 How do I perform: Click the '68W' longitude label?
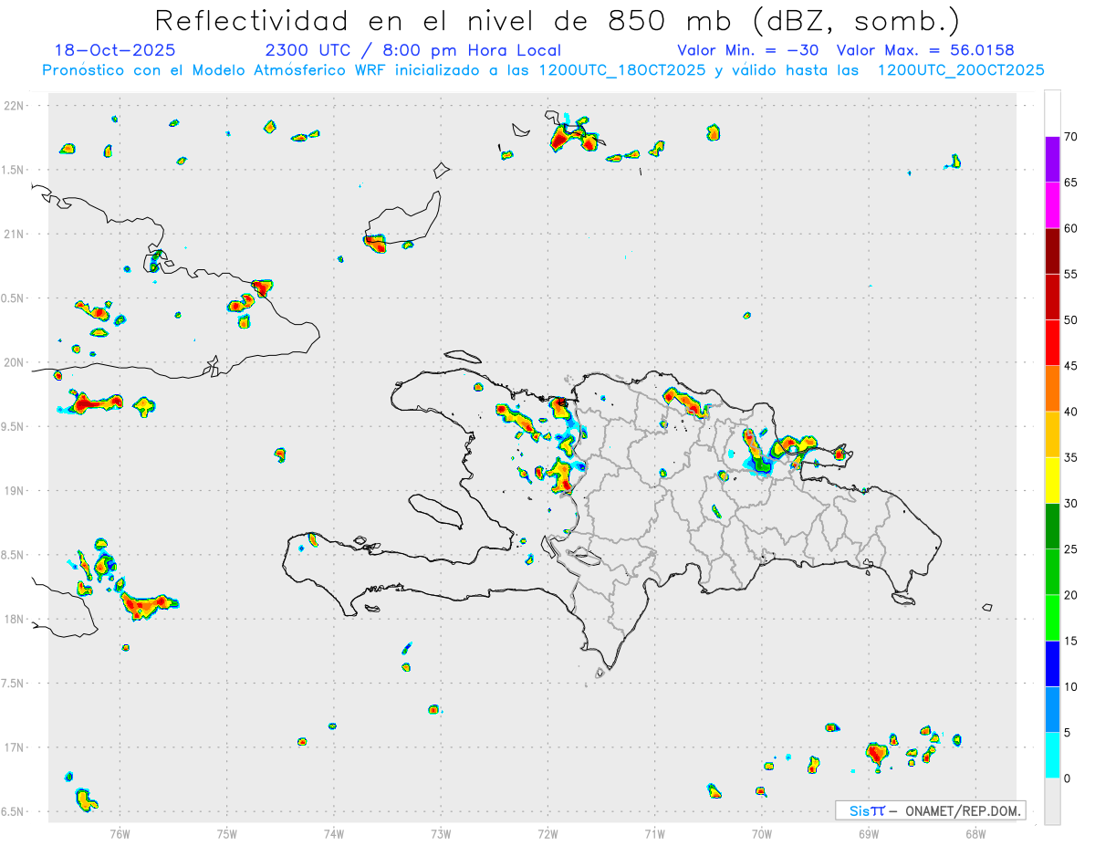click(975, 833)
